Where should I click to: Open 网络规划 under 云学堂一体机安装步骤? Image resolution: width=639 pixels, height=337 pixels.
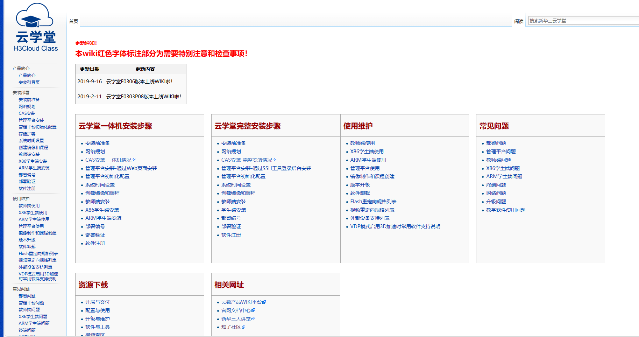pos(95,152)
